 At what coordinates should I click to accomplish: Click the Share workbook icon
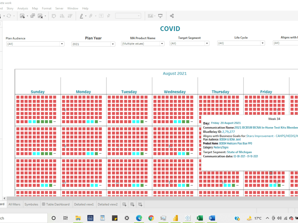[172, 16]
